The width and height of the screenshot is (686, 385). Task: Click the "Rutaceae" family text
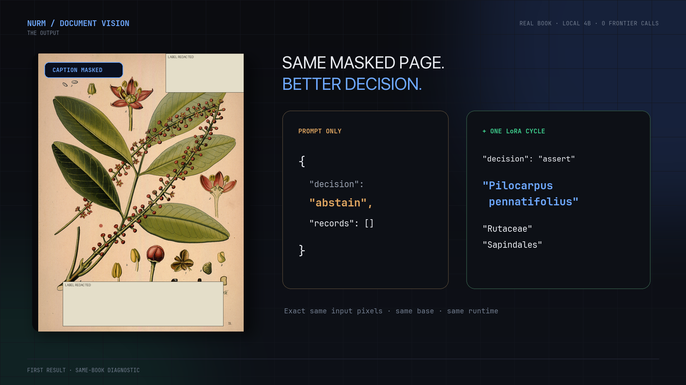507,229
